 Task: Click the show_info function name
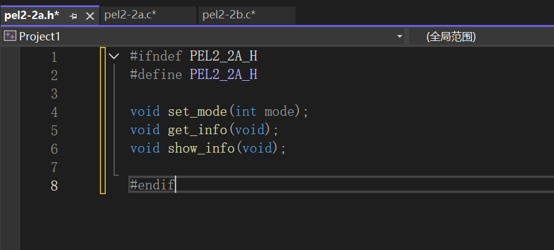(x=201, y=148)
